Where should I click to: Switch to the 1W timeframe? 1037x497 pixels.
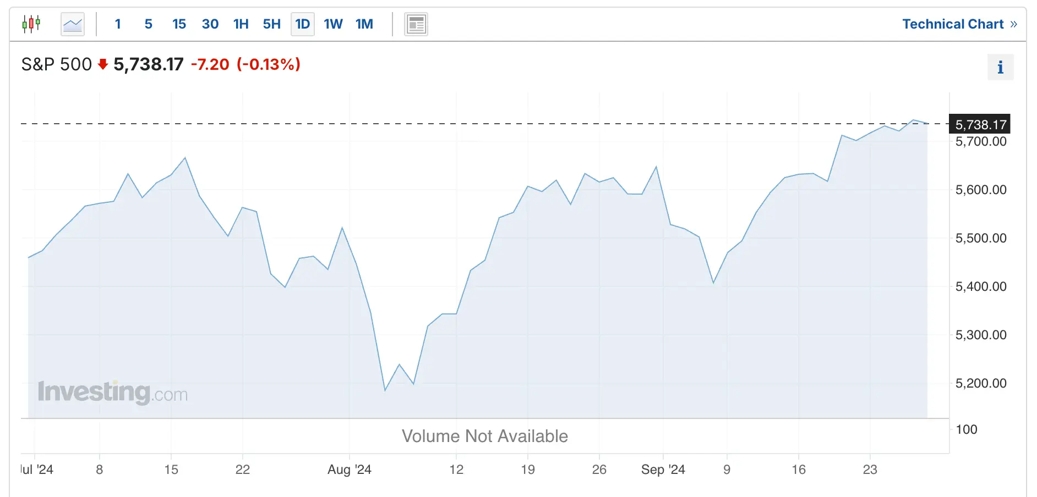[x=333, y=24]
